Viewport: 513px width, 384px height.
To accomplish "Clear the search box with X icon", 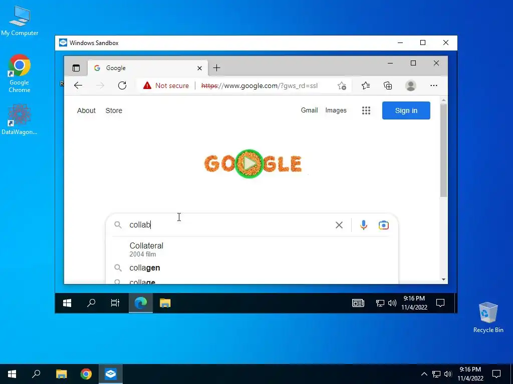I will point(339,225).
